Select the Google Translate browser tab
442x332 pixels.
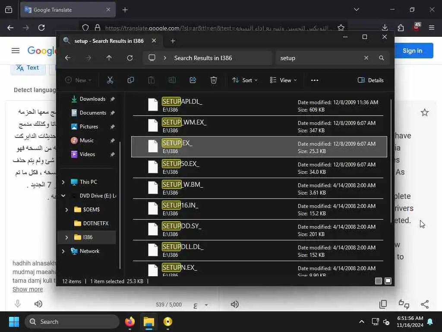click(x=68, y=10)
